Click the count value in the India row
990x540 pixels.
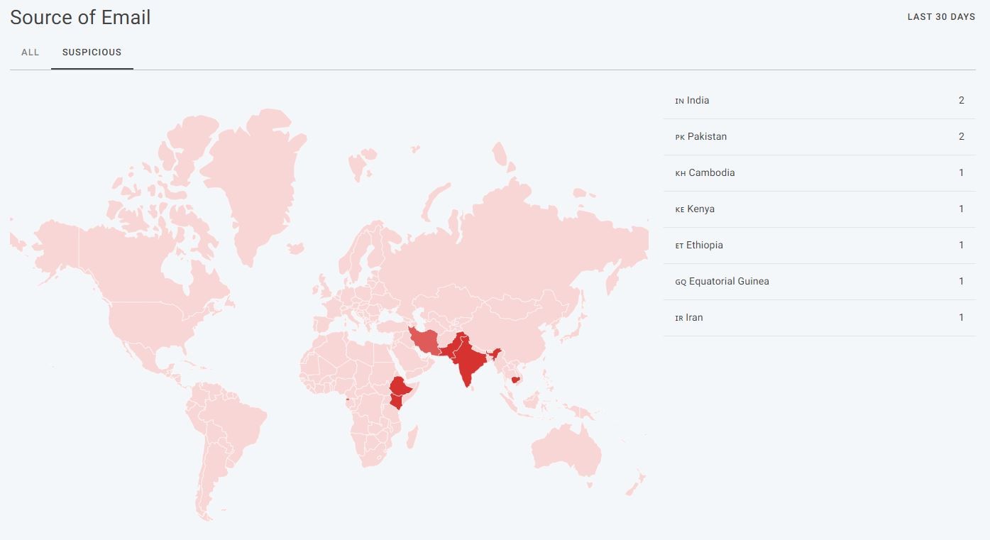click(961, 101)
